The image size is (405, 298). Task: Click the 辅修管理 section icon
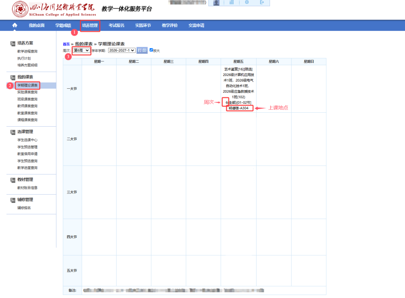(x=13, y=200)
